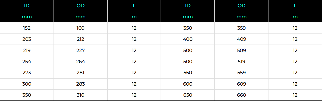
Task: Select the 273 value cell
Action: point(27,73)
